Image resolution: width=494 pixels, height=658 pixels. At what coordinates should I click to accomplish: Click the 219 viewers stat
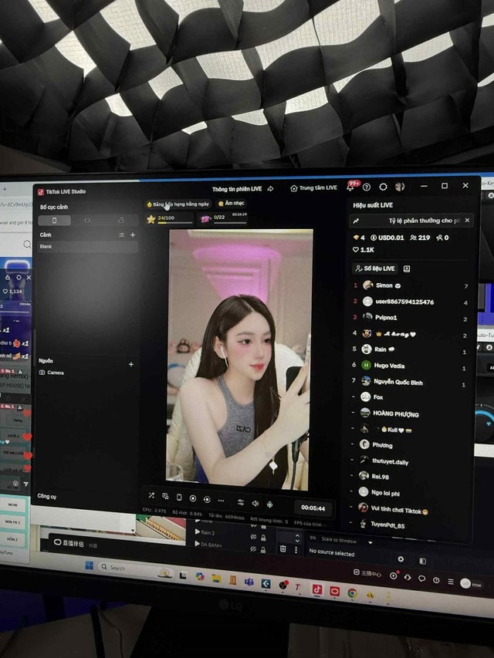click(420, 238)
